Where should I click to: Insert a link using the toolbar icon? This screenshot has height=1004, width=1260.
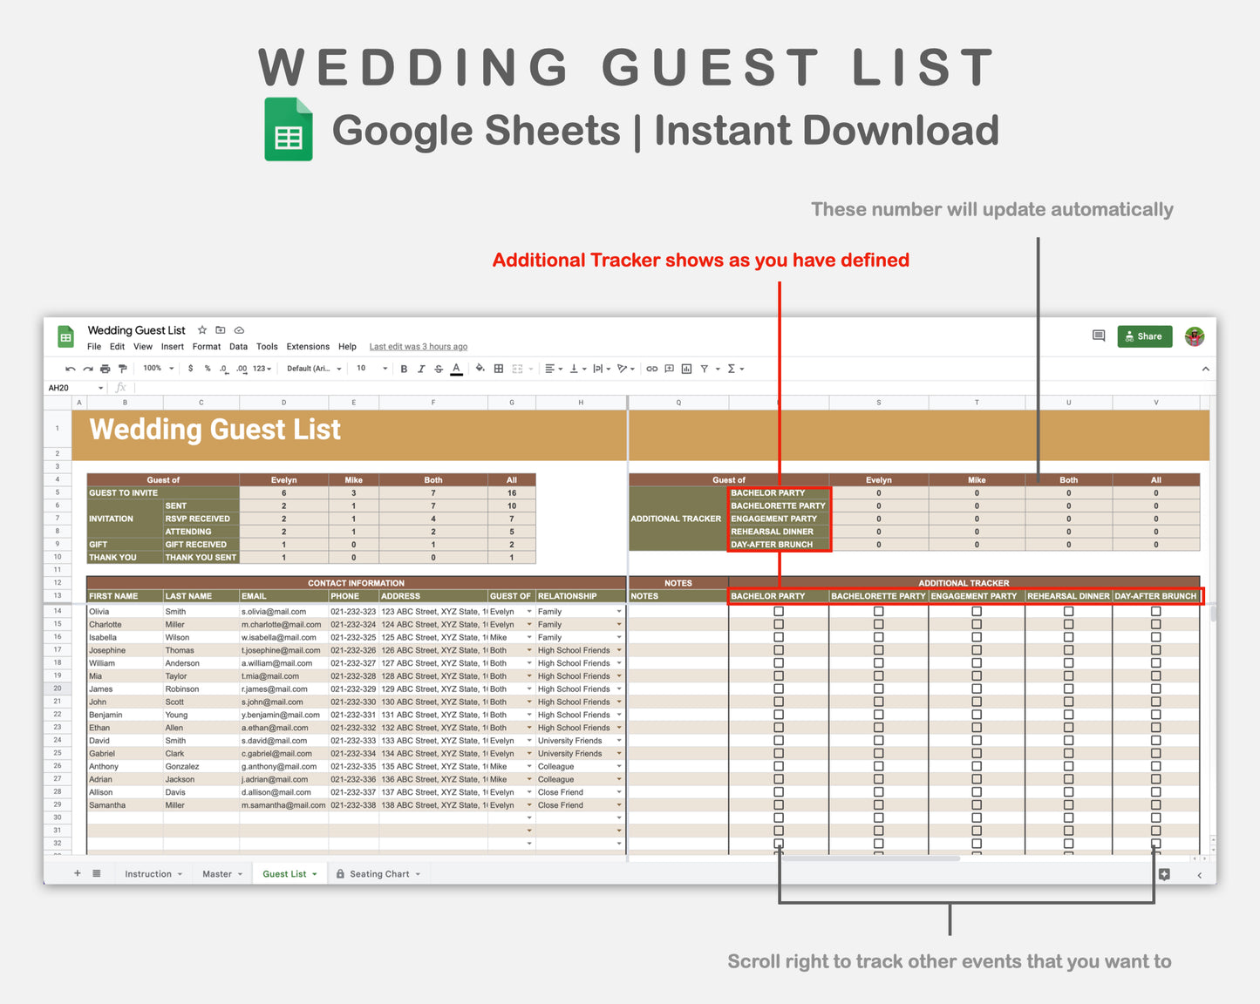pos(651,368)
